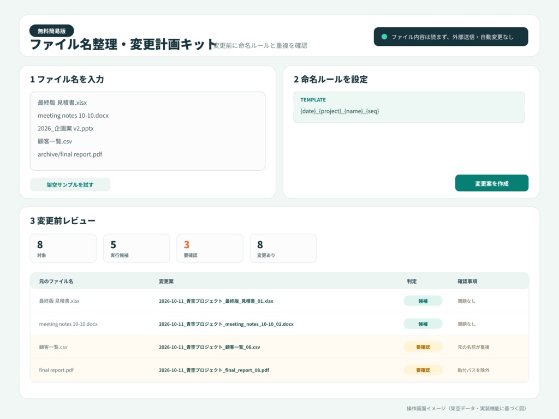Click table cell 最終版 見積書.xlsx original name
The image size is (559, 419).
click(59, 301)
